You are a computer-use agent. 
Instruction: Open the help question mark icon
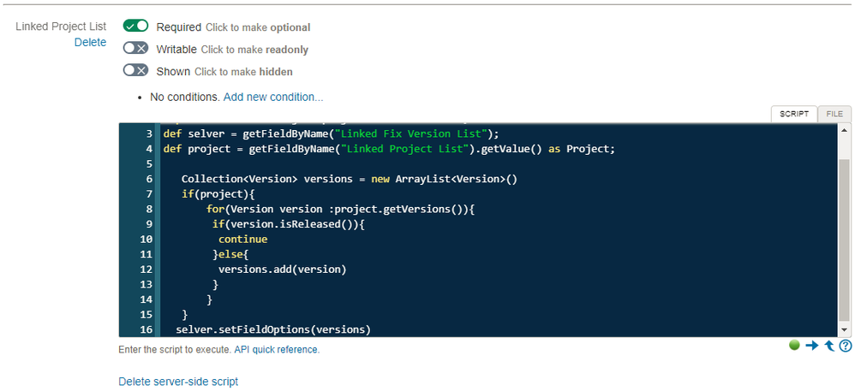[845, 346]
